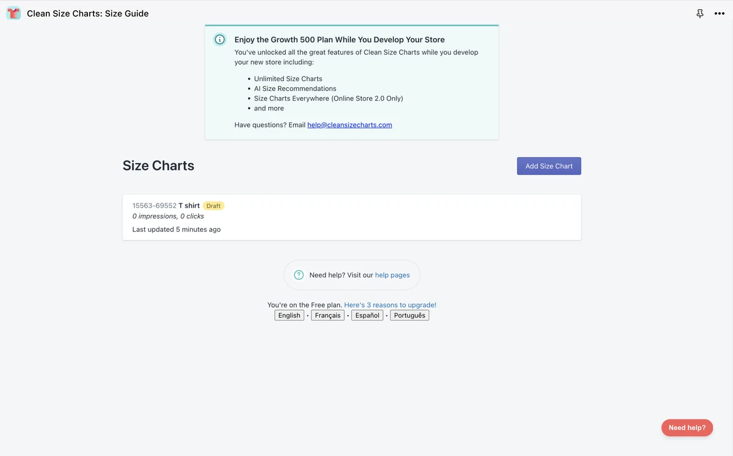Visit the help pages link

(392, 275)
